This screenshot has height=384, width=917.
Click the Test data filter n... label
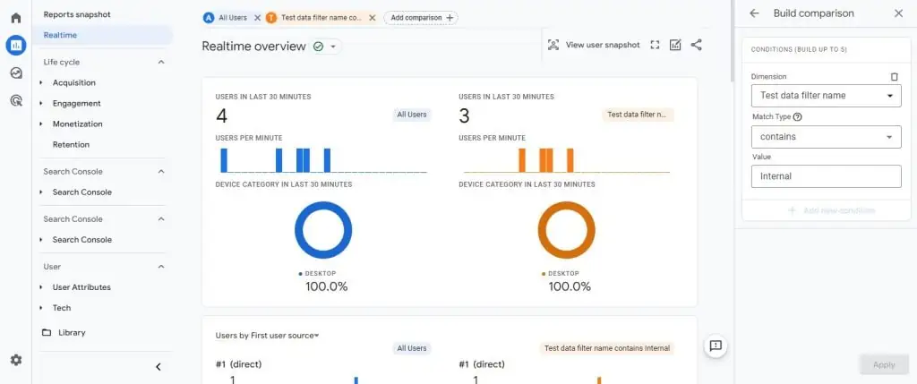coord(638,115)
